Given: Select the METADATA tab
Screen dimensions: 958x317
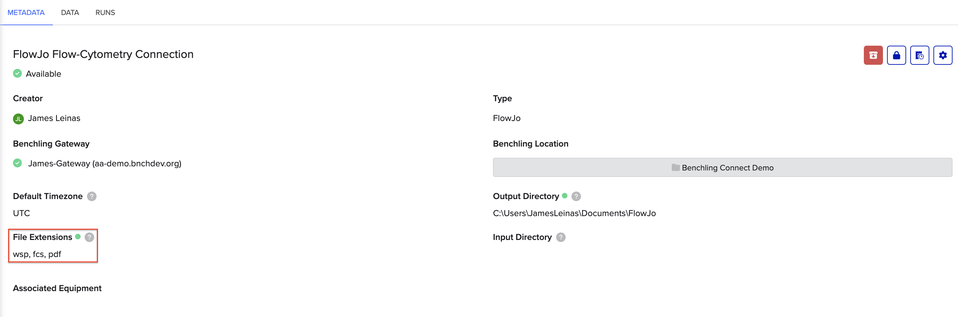Looking at the screenshot, I should click(26, 12).
